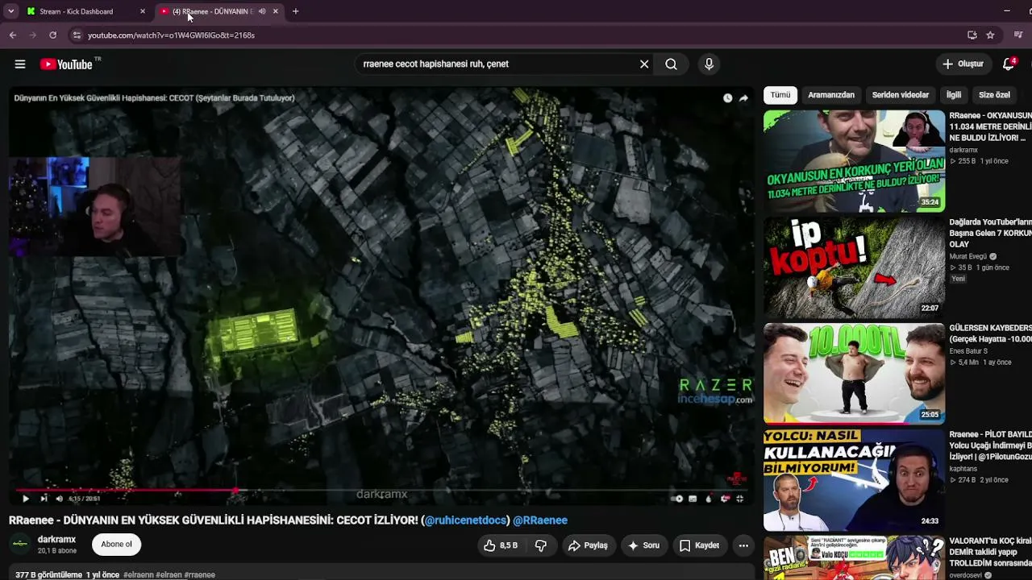Go back to the previous page
The width and height of the screenshot is (1032, 580).
click(x=13, y=35)
